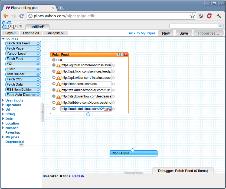Expand the Number category
The image size is (226, 189).
tap(3, 128)
